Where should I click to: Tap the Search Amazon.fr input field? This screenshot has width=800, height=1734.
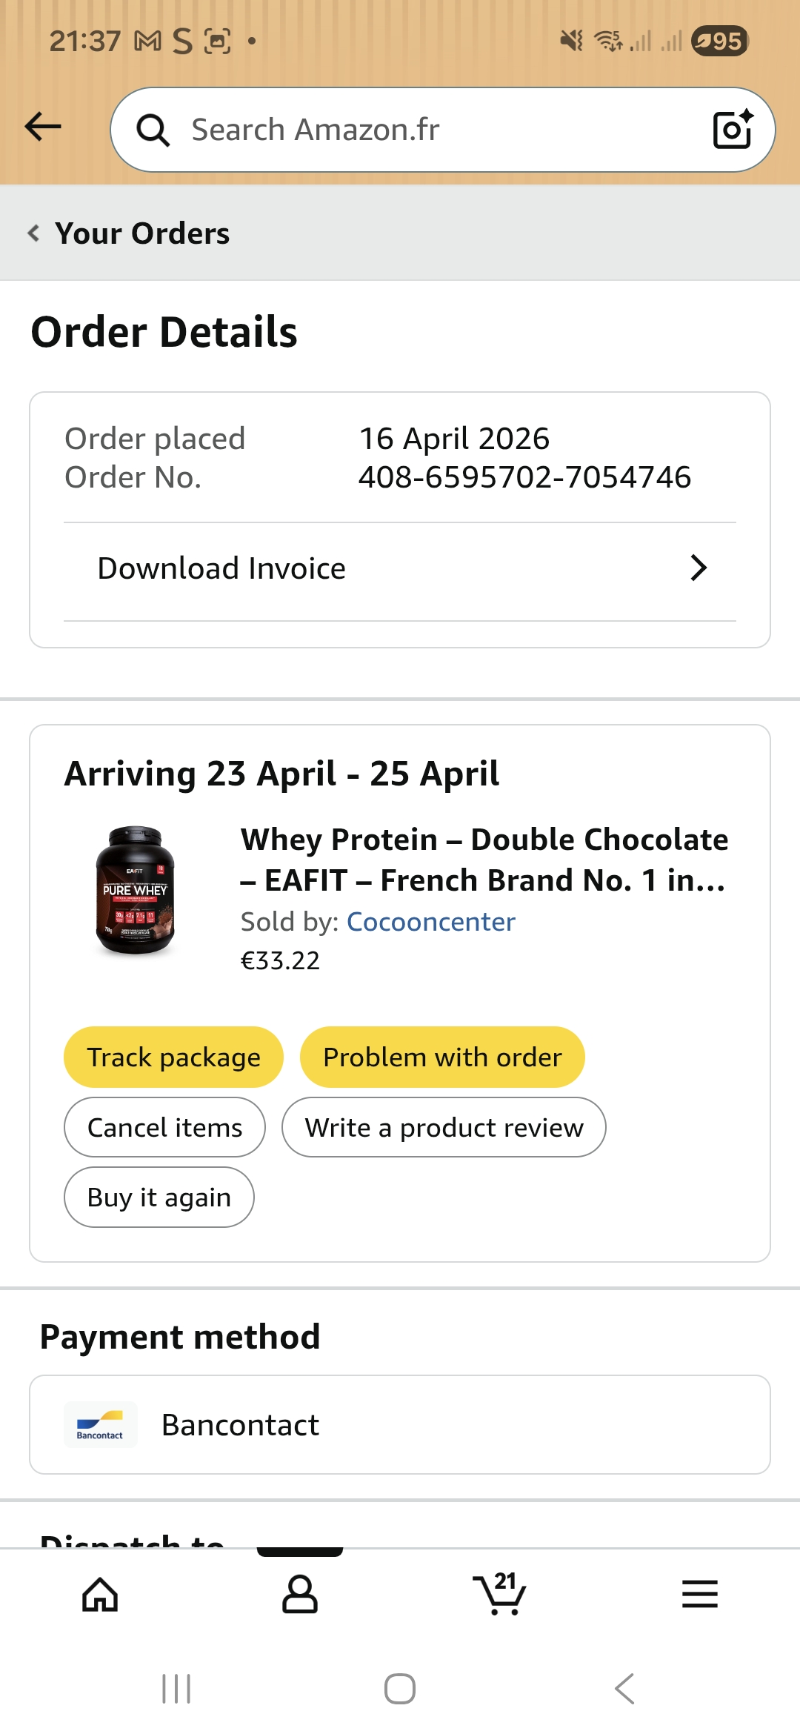point(430,130)
